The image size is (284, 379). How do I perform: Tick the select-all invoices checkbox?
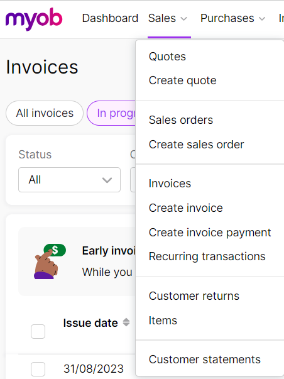[38, 331]
